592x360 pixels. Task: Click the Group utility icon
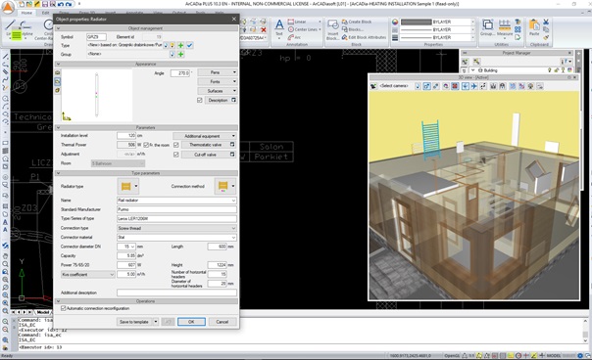487,24
